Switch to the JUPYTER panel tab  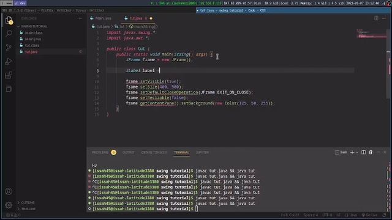[202, 152]
